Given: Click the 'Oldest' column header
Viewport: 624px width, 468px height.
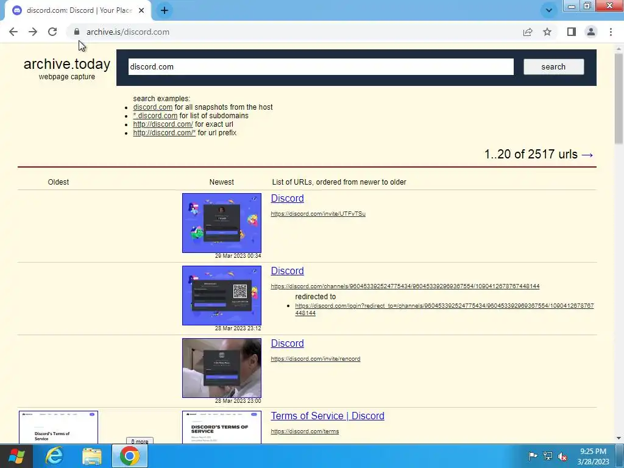Looking at the screenshot, I should (58, 182).
